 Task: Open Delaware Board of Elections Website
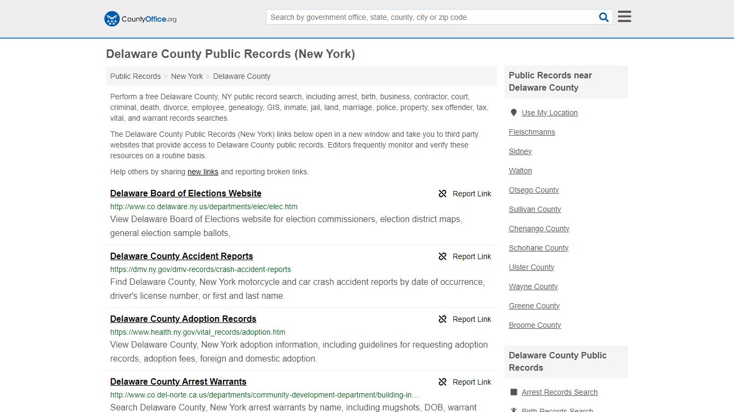(x=186, y=193)
